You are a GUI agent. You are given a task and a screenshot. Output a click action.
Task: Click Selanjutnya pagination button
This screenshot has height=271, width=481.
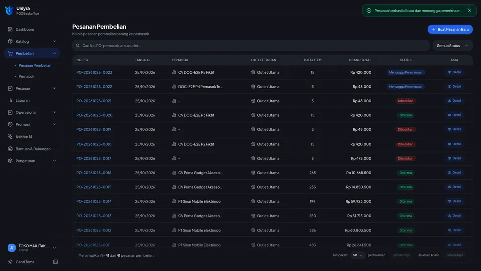tap(455, 255)
